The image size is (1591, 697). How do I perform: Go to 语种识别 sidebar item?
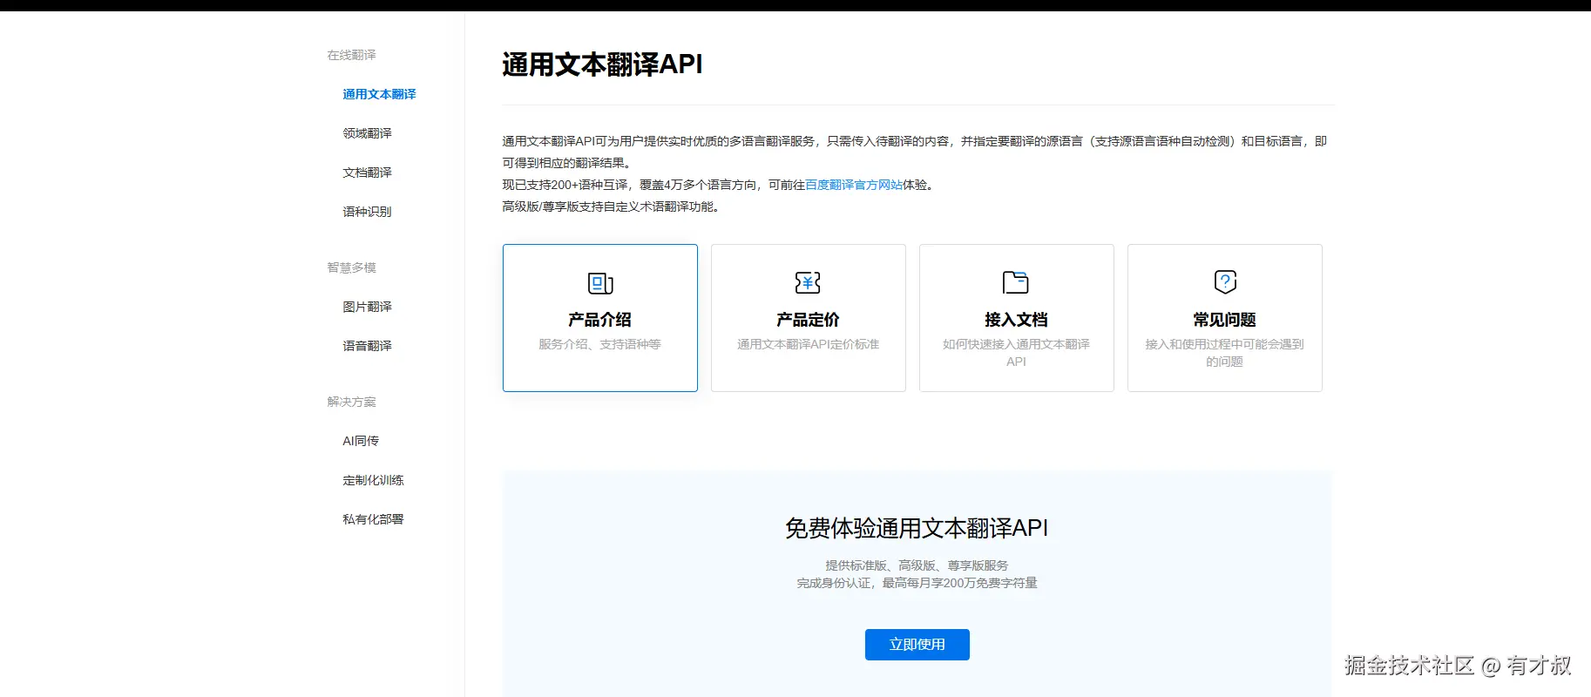(x=367, y=212)
